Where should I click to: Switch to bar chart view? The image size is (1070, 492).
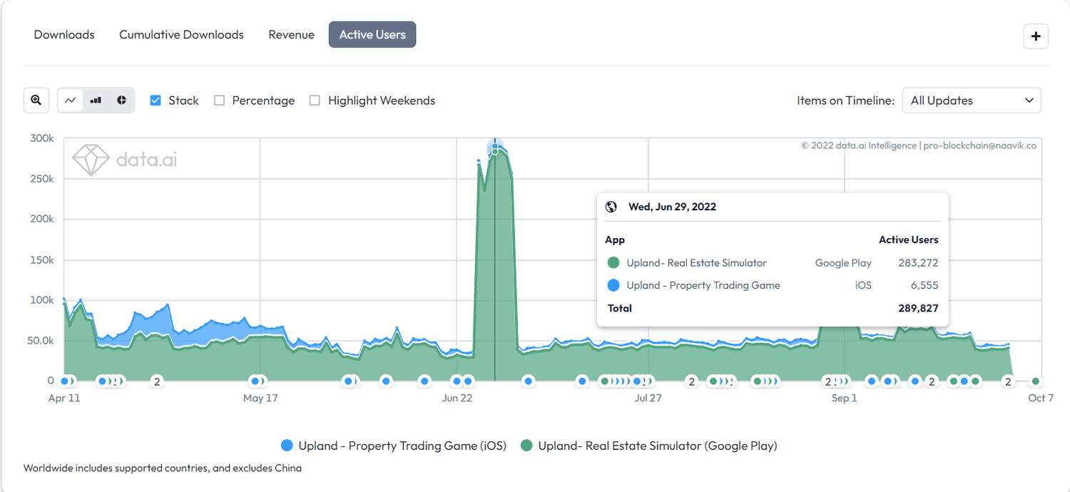tap(96, 101)
